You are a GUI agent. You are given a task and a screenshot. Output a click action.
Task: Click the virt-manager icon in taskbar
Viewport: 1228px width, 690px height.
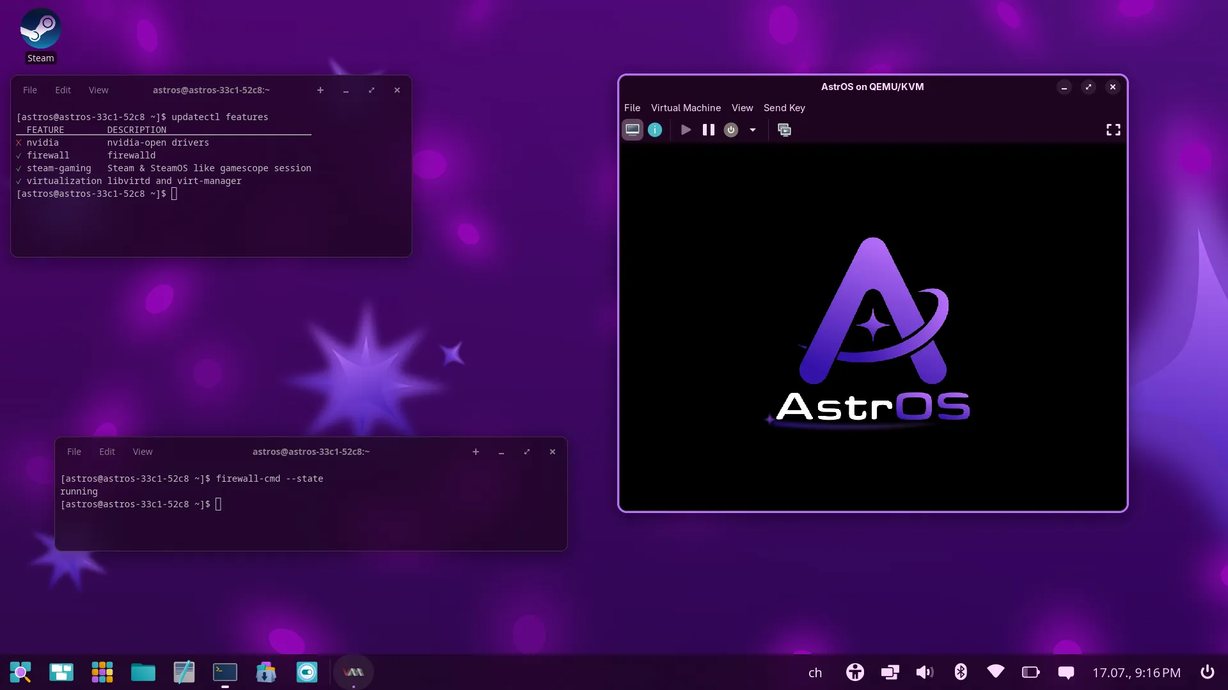pyautogui.click(x=354, y=672)
